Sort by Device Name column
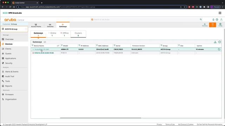This screenshot has height=126, width=225. click(x=58, y=46)
